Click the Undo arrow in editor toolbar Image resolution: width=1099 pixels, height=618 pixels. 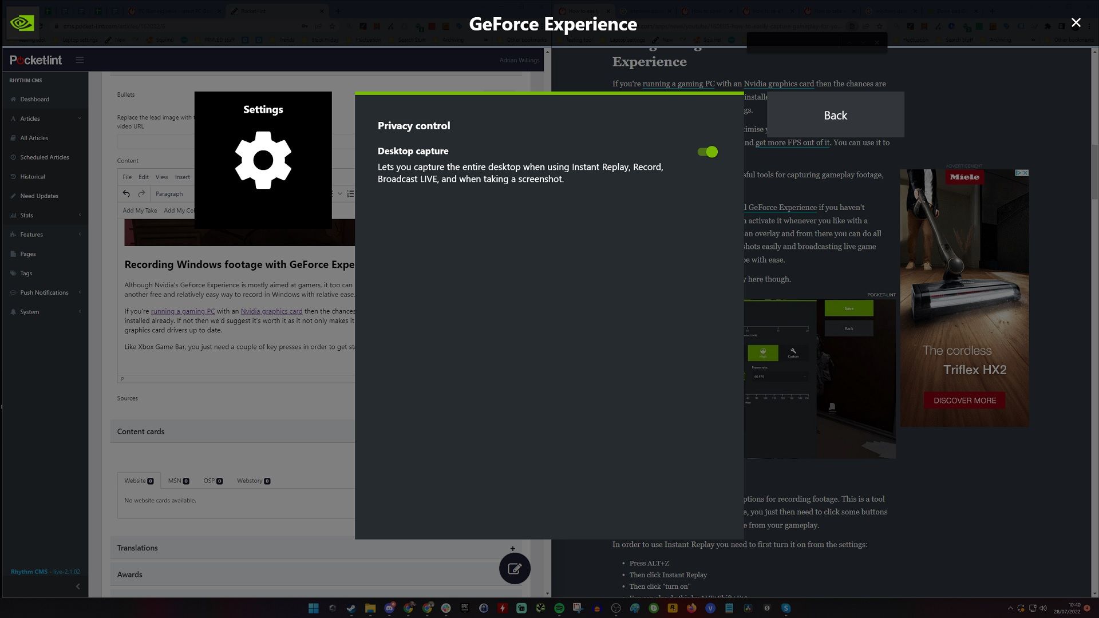[x=126, y=194]
